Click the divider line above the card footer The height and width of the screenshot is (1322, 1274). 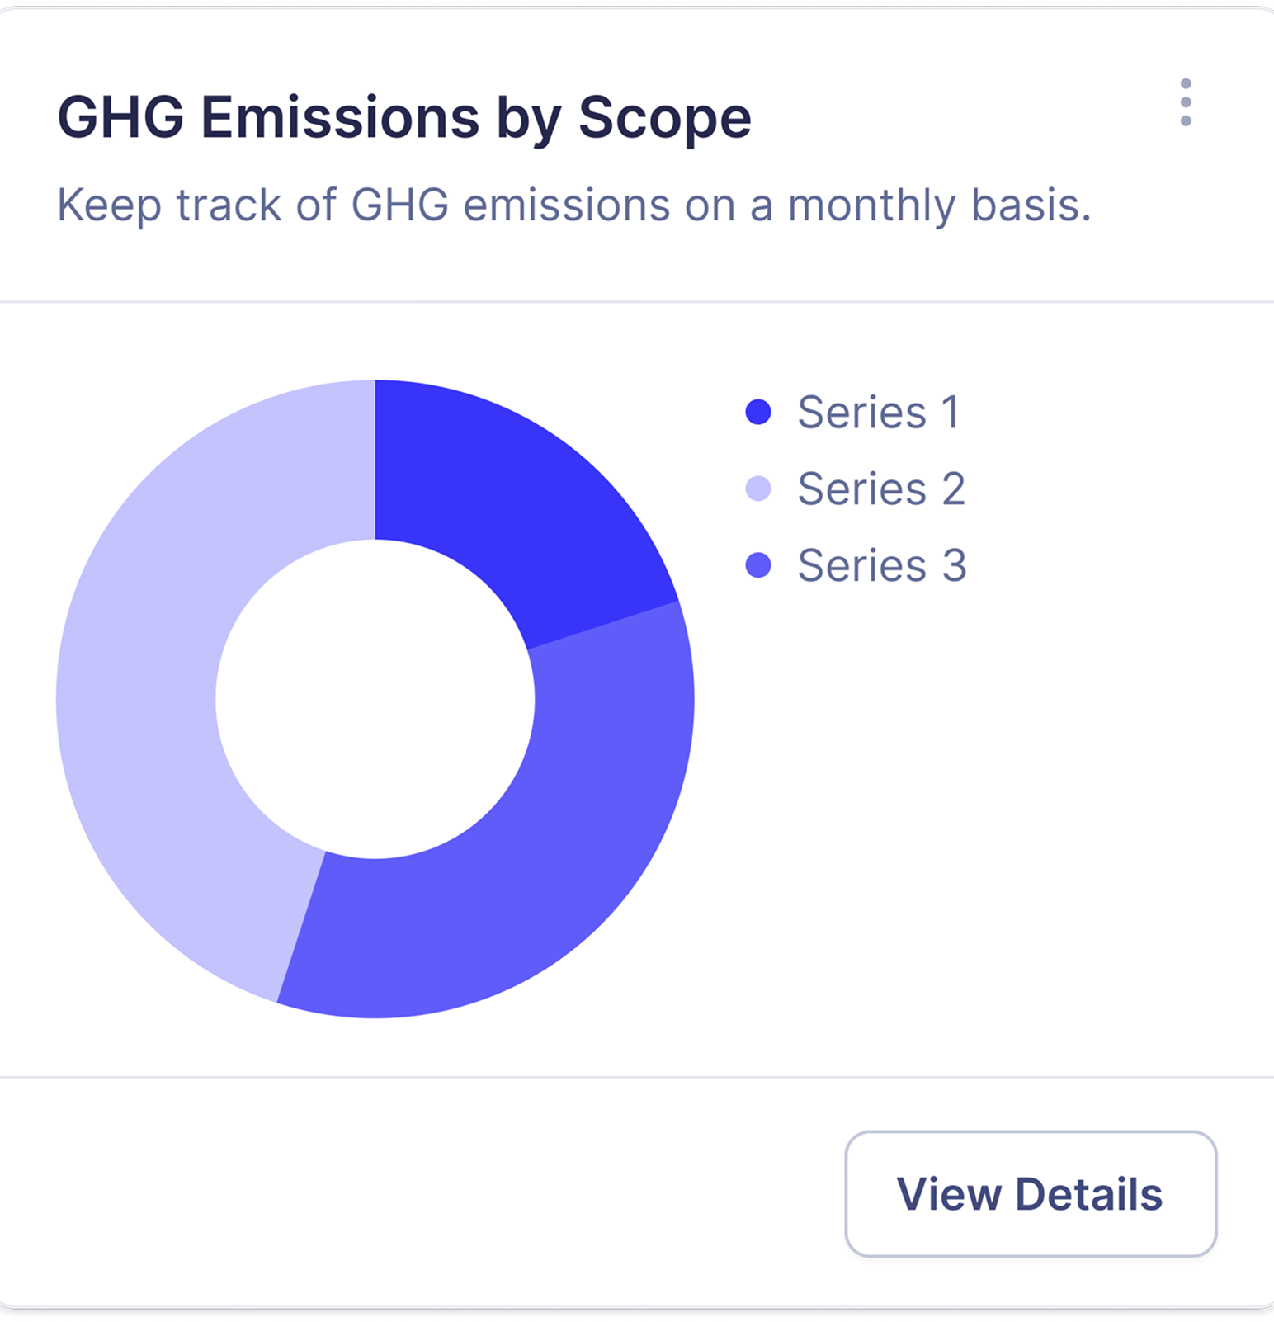[637, 1077]
